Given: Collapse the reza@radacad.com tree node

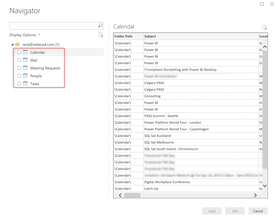Looking at the screenshot, I should (12, 44).
